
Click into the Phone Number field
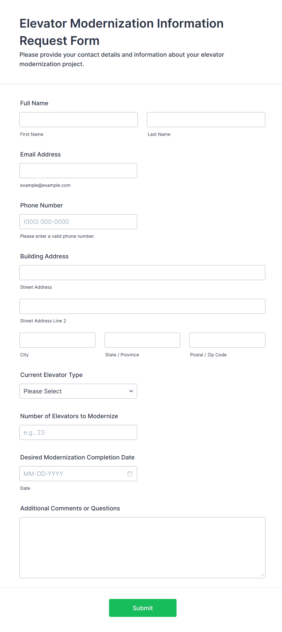(x=78, y=222)
